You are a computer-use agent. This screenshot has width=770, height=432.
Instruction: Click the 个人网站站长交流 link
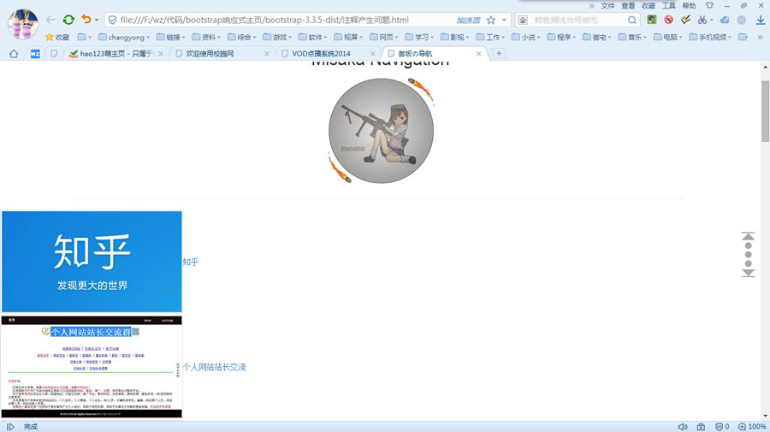pyautogui.click(x=214, y=367)
